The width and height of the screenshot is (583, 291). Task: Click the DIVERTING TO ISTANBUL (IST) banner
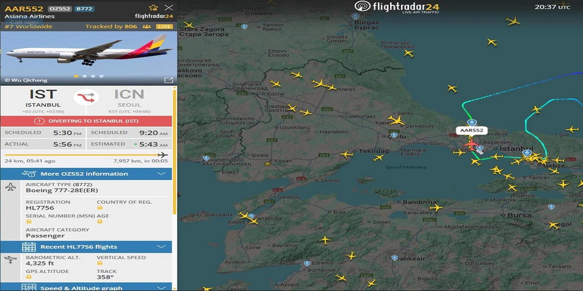click(x=86, y=121)
